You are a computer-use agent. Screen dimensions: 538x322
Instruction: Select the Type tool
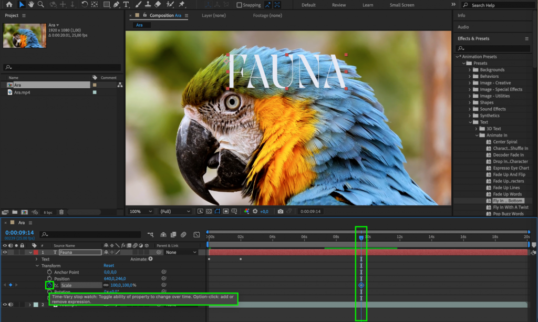(x=127, y=5)
